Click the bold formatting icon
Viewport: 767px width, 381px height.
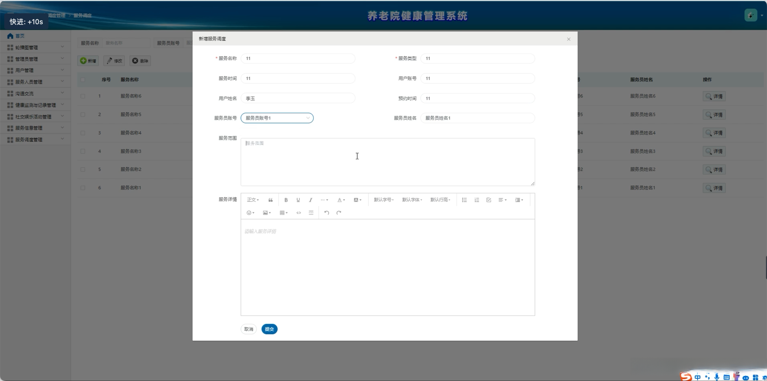286,200
